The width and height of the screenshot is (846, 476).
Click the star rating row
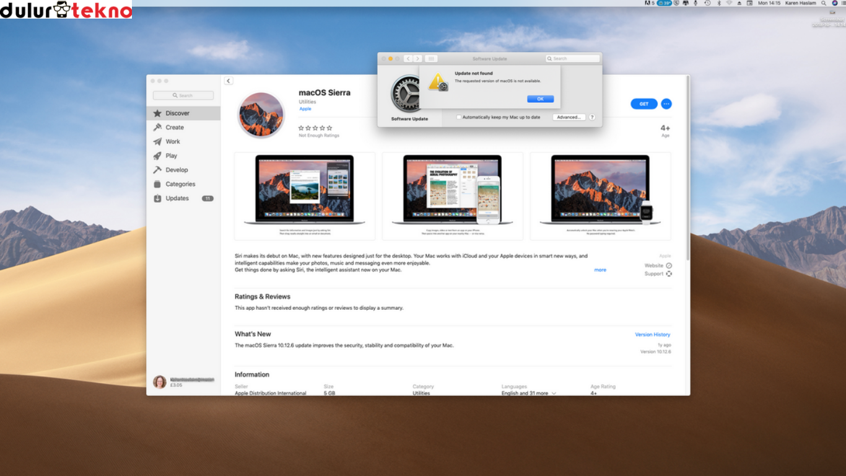tap(315, 128)
